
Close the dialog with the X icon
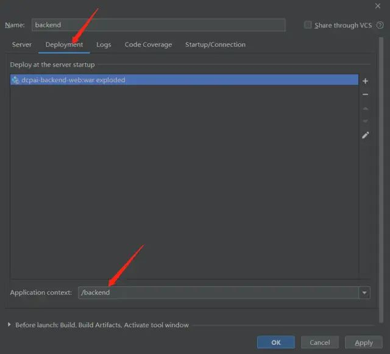(378, 6)
